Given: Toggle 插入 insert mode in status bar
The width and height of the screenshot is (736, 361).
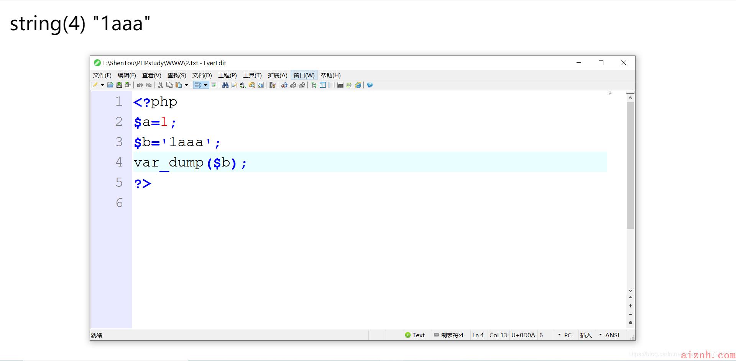Looking at the screenshot, I should pyautogui.click(x=586, y=335).
